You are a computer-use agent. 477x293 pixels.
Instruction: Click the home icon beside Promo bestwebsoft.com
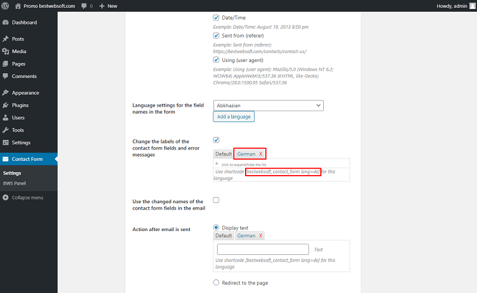[x=18, y=6]
